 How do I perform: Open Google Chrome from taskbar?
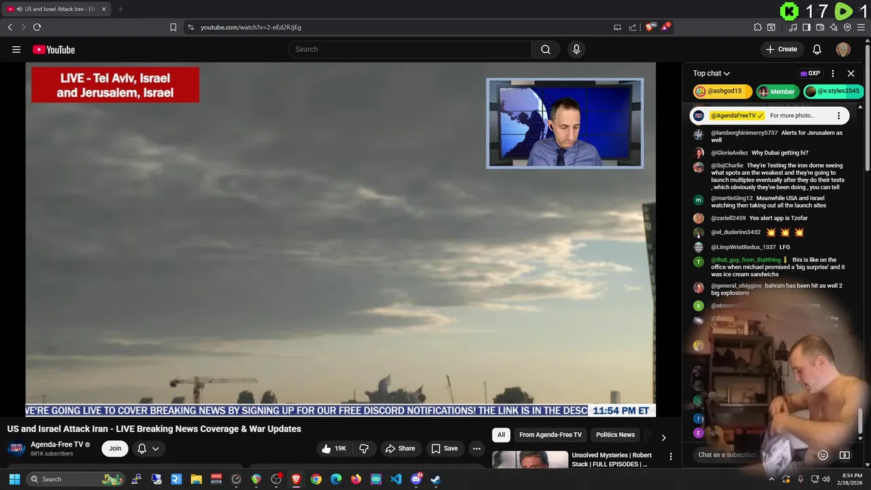(316, 479)
